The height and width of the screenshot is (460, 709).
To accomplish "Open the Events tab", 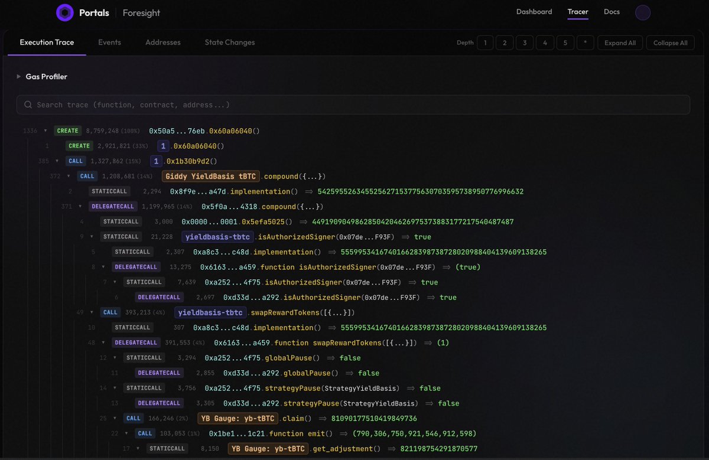I will (x=109, y=43).
